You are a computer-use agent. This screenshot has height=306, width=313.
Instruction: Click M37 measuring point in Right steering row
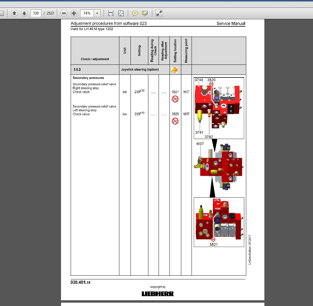pos(186,92)
